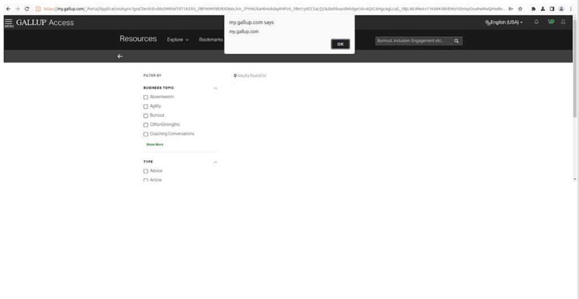
Task: Open the user profile icon in header
Action: tap(563, 23)
